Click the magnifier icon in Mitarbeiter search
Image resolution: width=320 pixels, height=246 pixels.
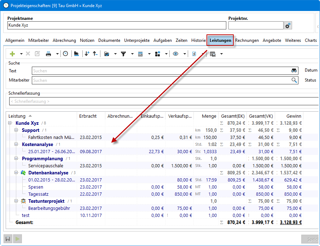click(x=294, y=80)
